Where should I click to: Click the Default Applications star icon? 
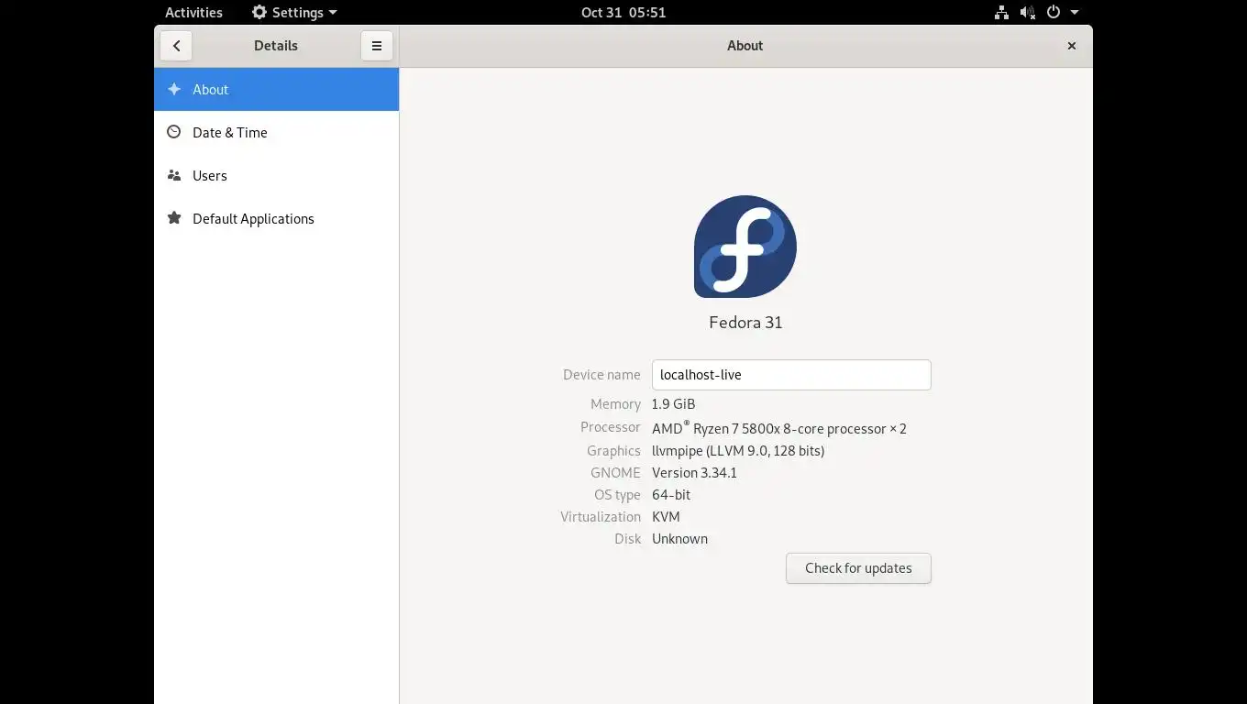174,218
